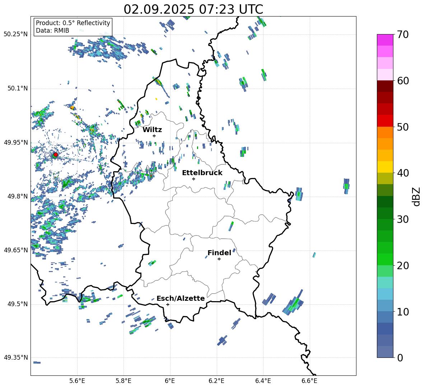Click the bright yellow colorbar segment above 40
The width and height of the screenshot is (425, 388).
point(385,167)
